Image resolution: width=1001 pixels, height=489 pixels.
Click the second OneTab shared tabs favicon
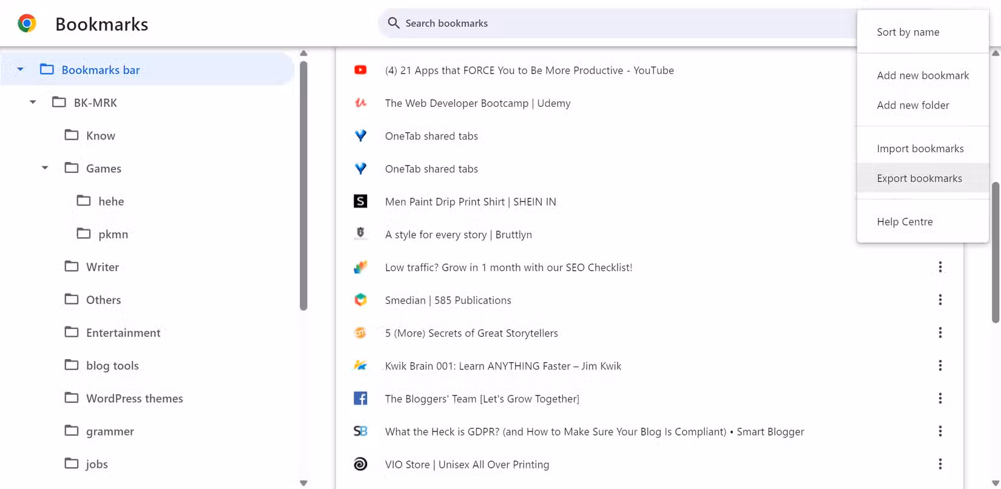click(360, 169)
